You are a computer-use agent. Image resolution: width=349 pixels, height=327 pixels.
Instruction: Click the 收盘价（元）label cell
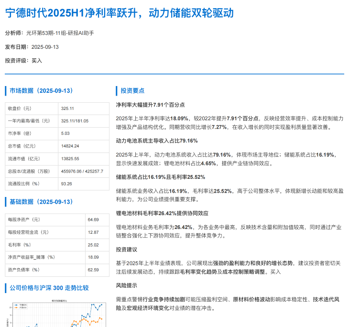32,109
